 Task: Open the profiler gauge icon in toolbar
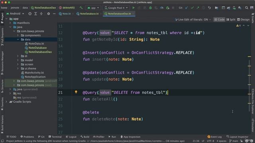point(162,8)
